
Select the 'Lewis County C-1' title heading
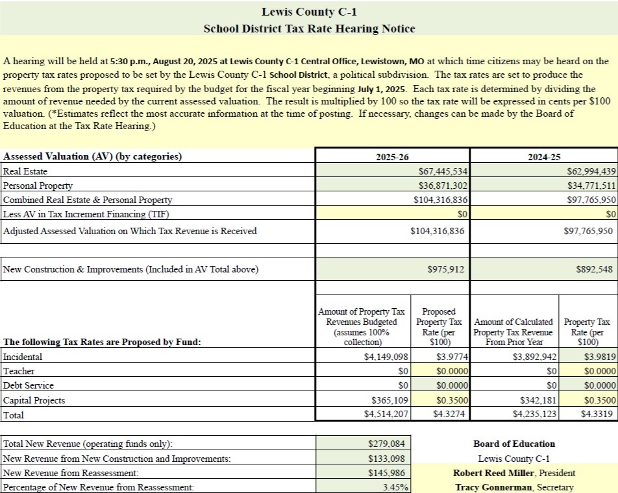(309, 12)
